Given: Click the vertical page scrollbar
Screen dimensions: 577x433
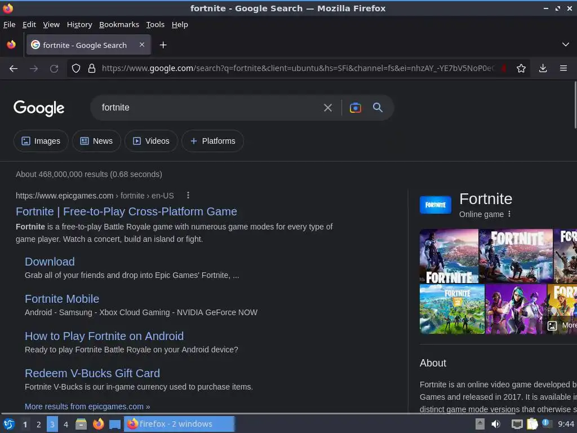Looking at the screenshot, I should [575, 105].
